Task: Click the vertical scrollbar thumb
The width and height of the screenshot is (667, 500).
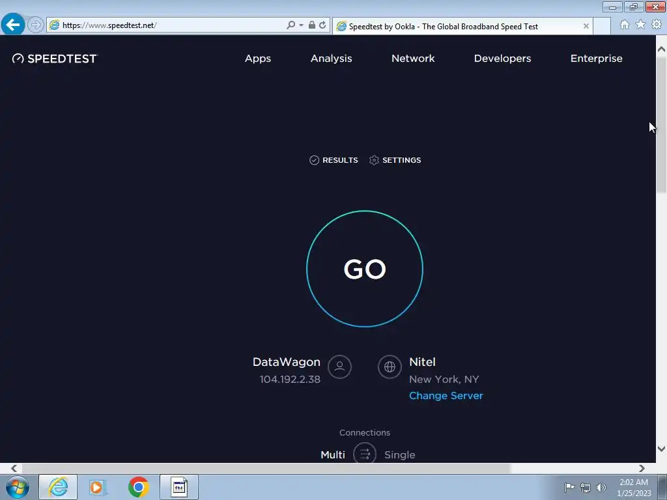Action: [x=661, y=124]
